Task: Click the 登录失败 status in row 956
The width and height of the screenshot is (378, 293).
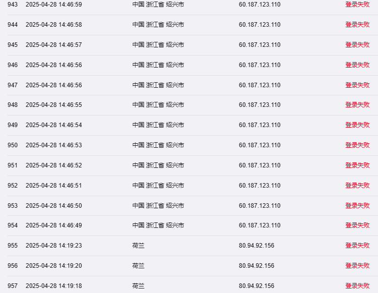Action: 357,265
